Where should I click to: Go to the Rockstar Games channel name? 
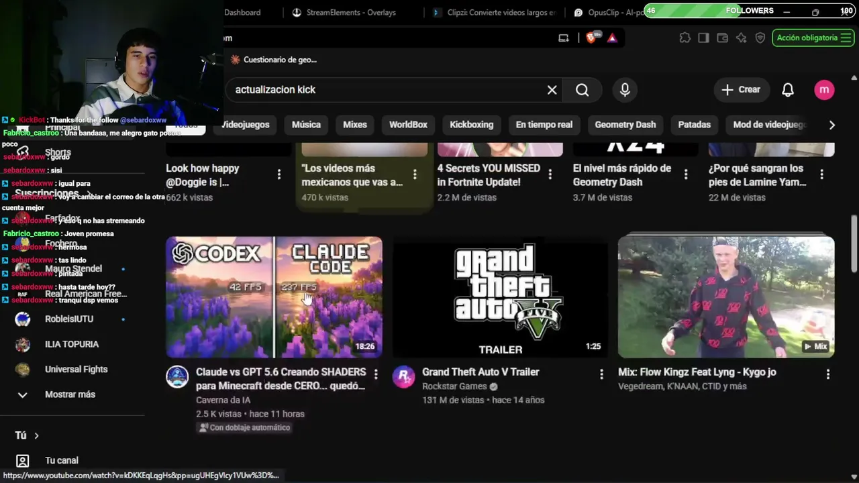[454, 386]
